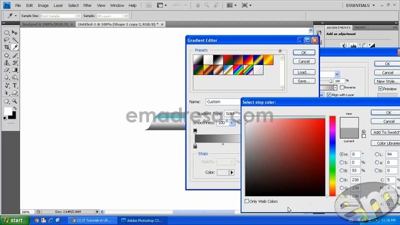Viewport: 400px width, 225px height.
Task: Click Color Libraries in the color picker
Action: pyautogui.click(x=386, y=143)
